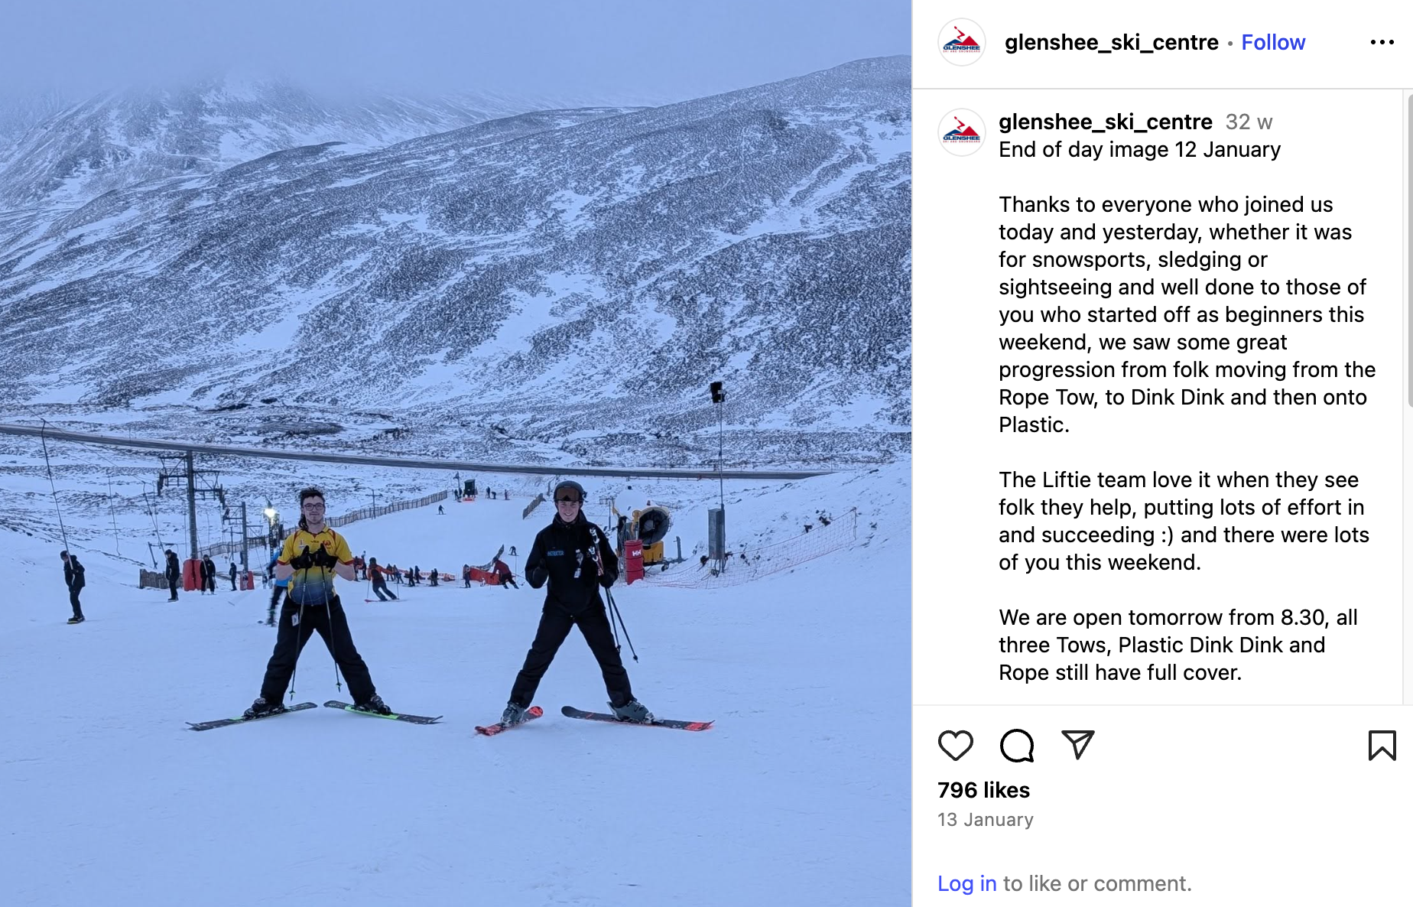This screenshot has width=1413, height=907.
Task: Click the Glenshee avatar beside the caption
Action: coord(961,132)
